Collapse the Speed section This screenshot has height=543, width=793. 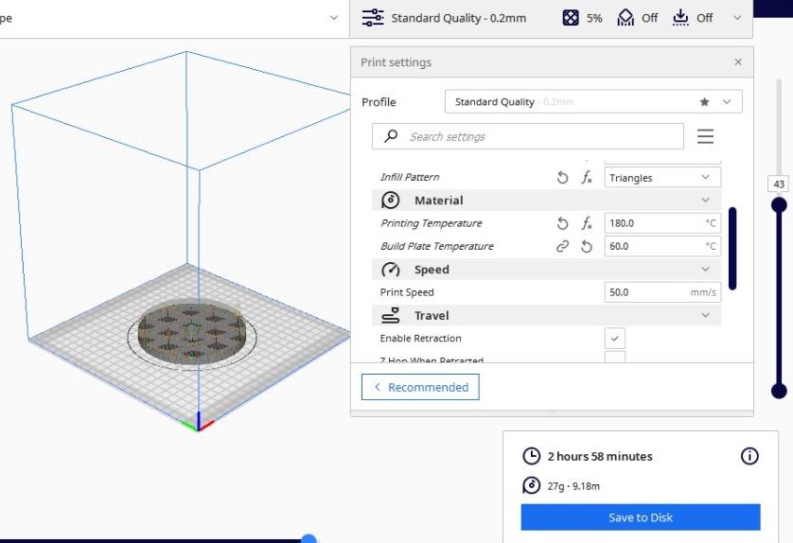point(705,269)
